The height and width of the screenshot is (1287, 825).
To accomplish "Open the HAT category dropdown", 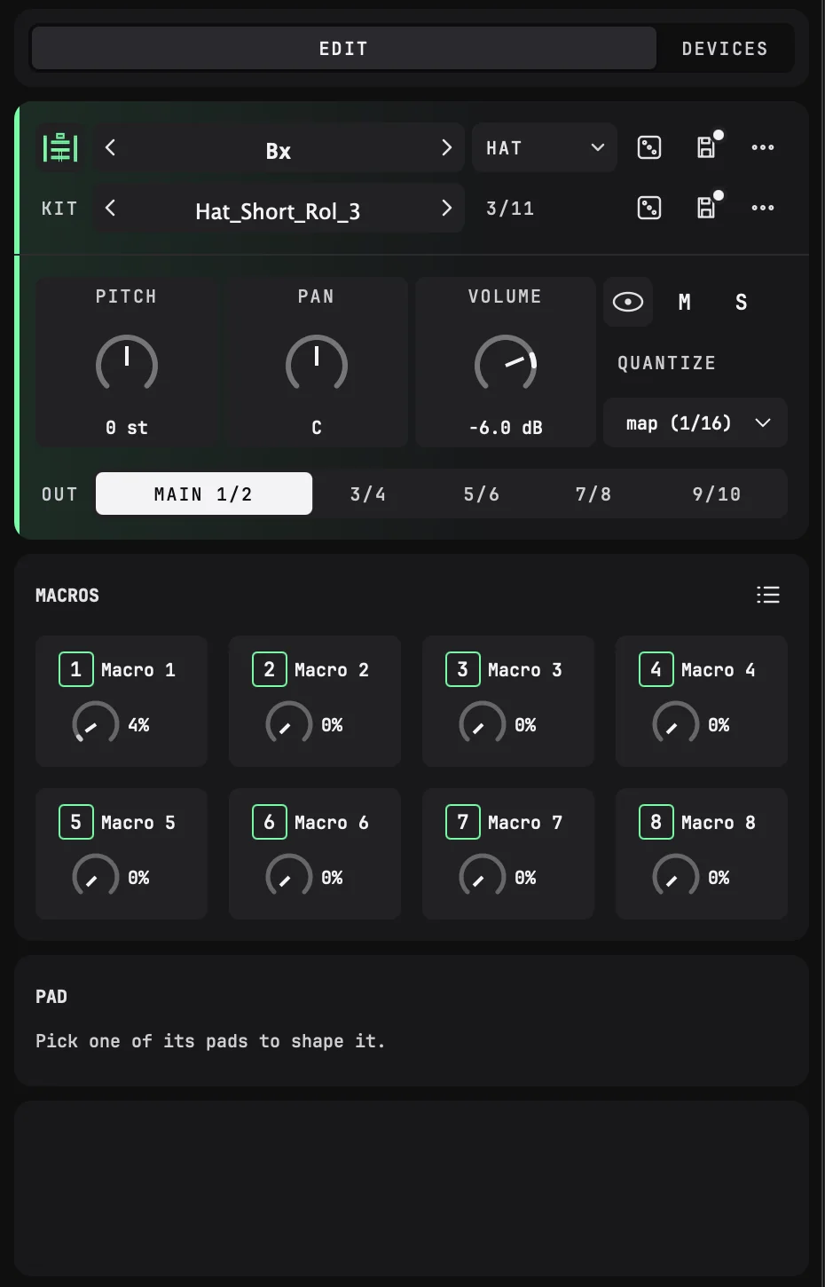I will click(x=545, y=147).
